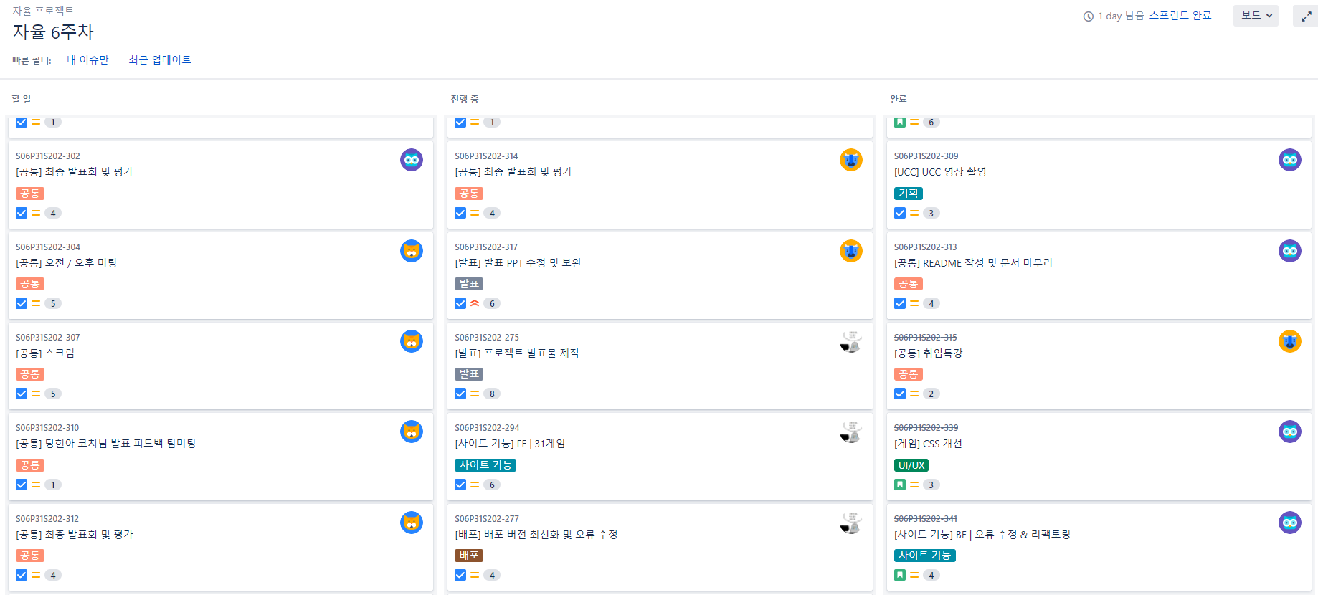The image size is (1318, 595).
Task: Click the blue task checkbox icon on S06P31S202-314
Action: click(460, 213)
